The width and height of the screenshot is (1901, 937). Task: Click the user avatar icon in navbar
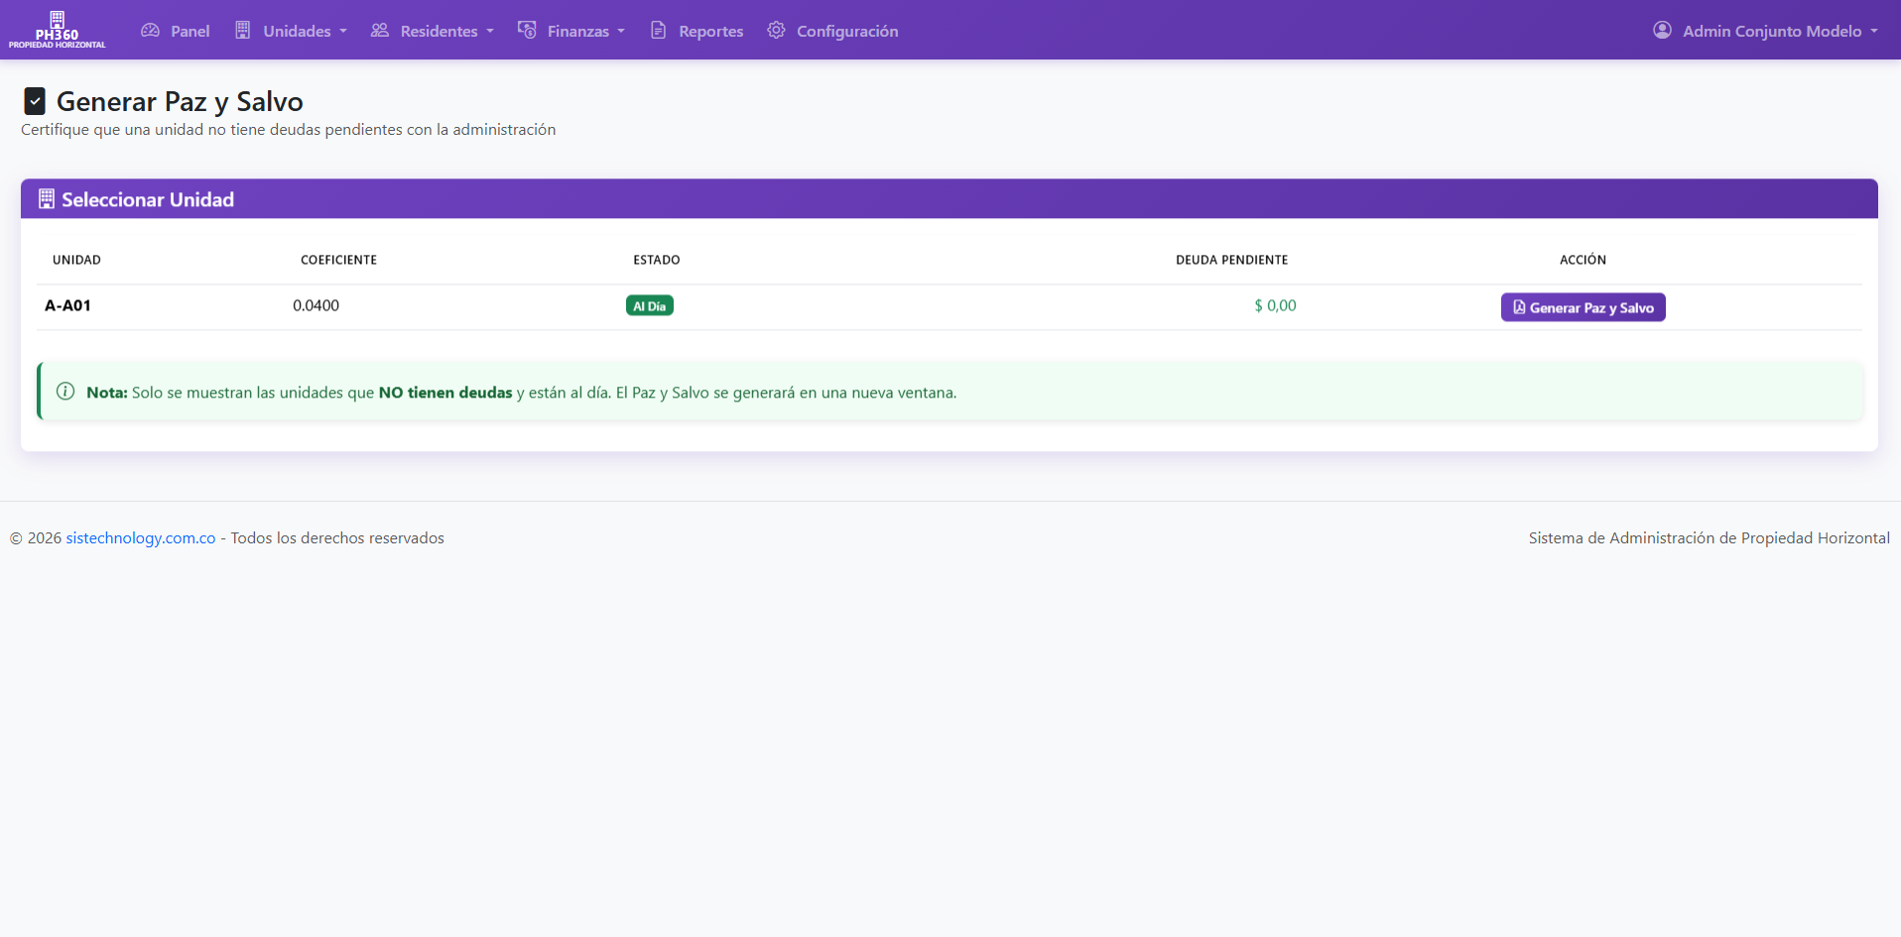point(1662,31)
